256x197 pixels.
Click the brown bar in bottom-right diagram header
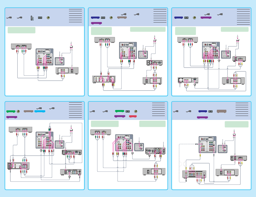[222, 111]
